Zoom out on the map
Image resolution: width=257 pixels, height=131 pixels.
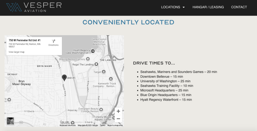[x=118, y=118]
